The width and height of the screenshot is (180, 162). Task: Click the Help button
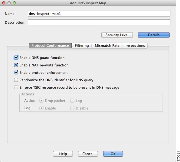pos(63,154)
